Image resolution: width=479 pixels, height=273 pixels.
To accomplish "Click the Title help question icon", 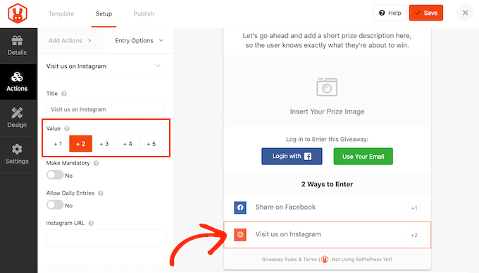I will [x=64, y=94].
